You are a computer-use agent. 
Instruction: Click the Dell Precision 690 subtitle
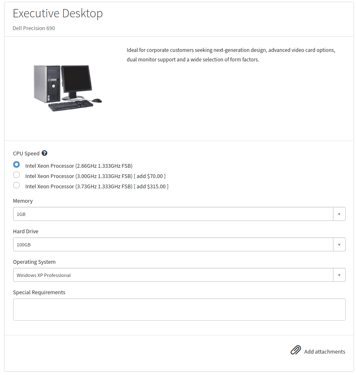34,28
